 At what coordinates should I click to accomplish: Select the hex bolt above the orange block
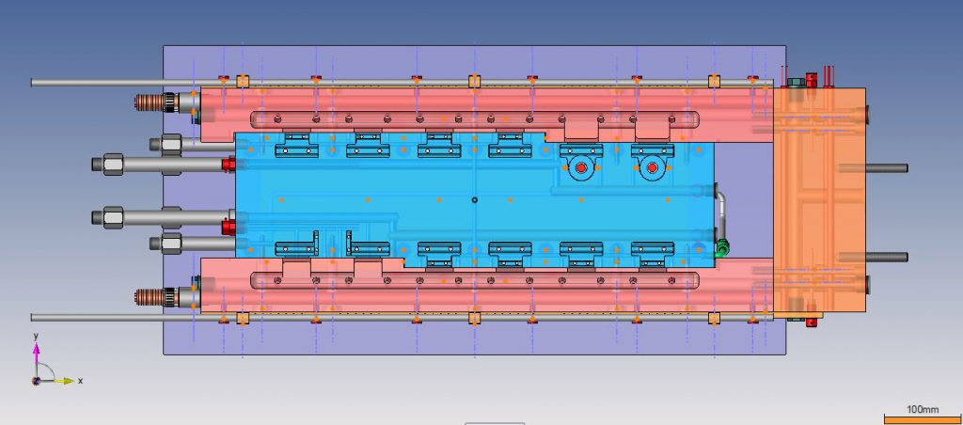[x=796, y=82]
